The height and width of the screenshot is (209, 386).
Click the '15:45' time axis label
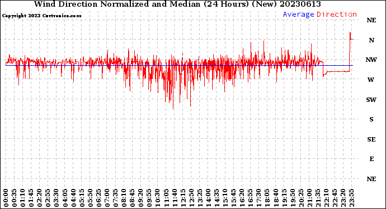(233, 198)
